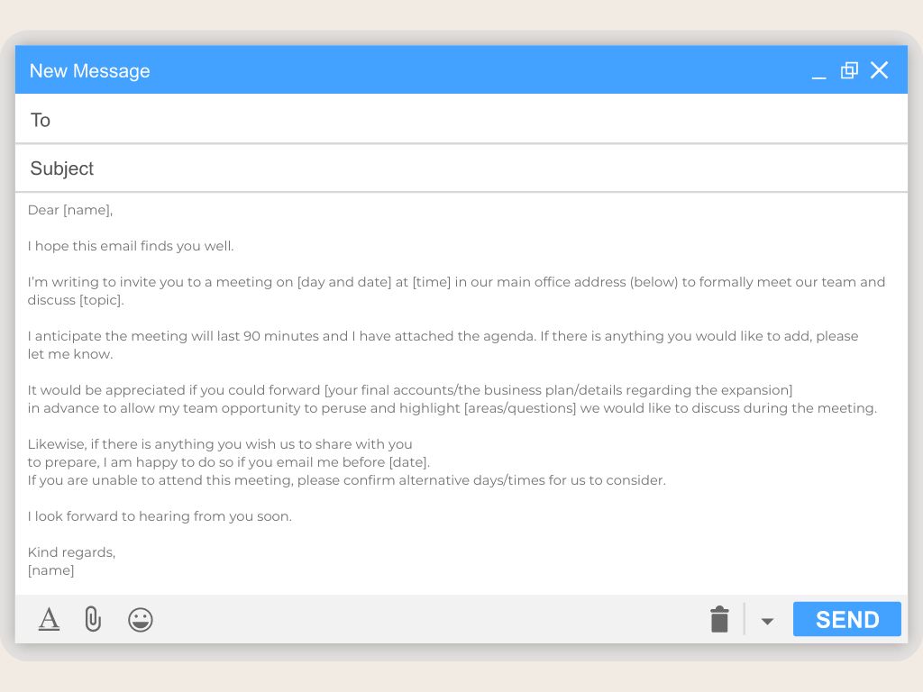Open text formatting options
The width and height of the screenshot is (923, 692).
(x=49, y=619)
